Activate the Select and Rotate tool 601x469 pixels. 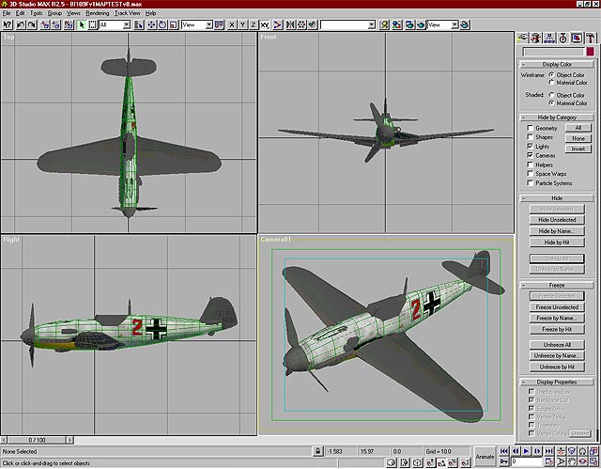(162, 25)
